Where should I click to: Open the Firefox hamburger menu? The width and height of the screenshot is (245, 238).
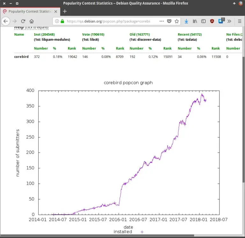click(x=239, y=21)
